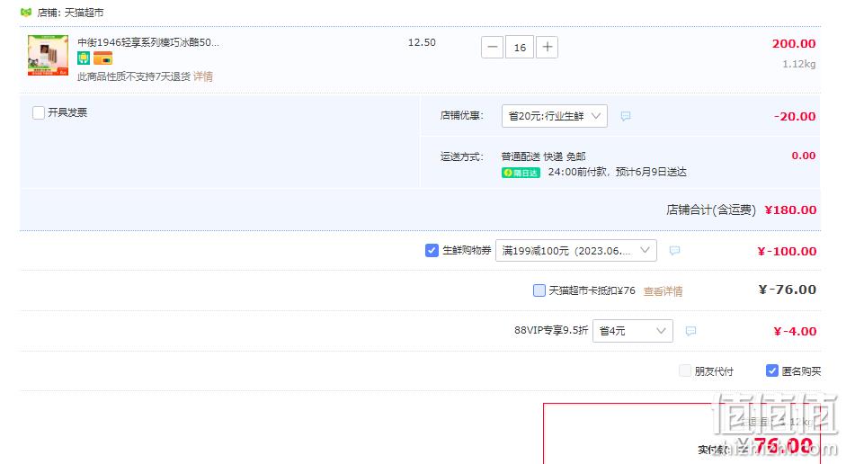The image size is (846, 464).
Task: Click the orange card badge under product title
Action: (x=102, y=58)
